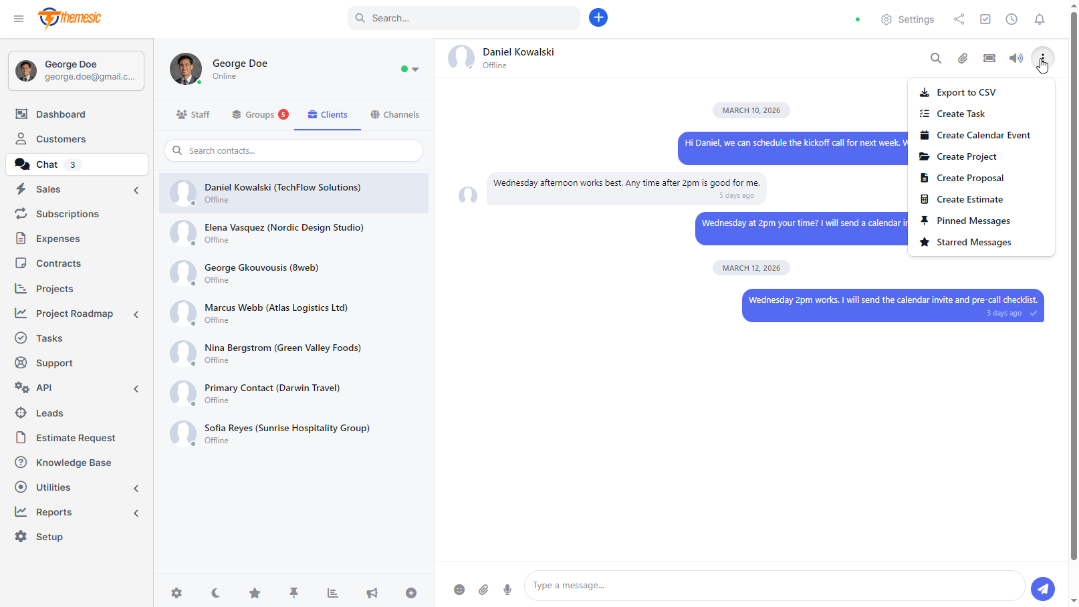Select Create Calendar Event from the menu
The width and height of the screenshot is (1079, 607).
(983, 134)
